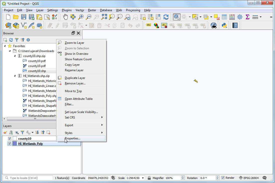Click the HI_Wetlands_Poly layer color swatch
Viewport: 275px width, 183px height.
15,144
